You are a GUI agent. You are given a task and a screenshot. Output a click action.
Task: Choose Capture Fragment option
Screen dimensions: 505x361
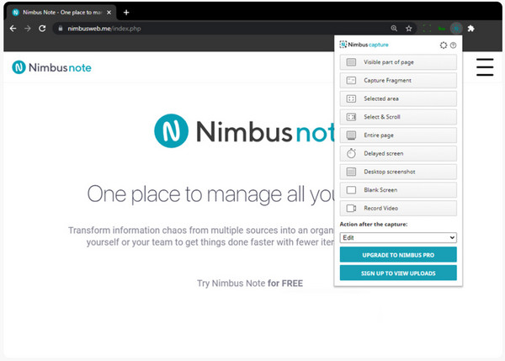(x=398, y=81)
